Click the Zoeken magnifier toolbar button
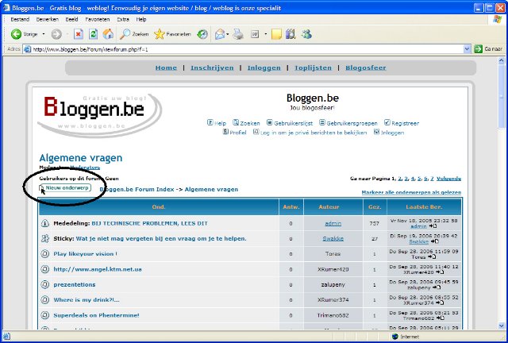Image resolution: width=508 pixels, height=343 pixels. tap(134, 34)
